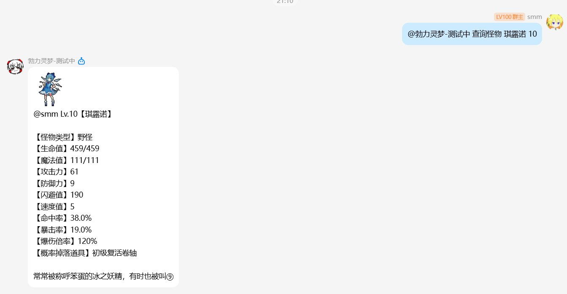Click the 【生命值】459/459 line
The image size is (567, 294).
[x=67, y=149]
